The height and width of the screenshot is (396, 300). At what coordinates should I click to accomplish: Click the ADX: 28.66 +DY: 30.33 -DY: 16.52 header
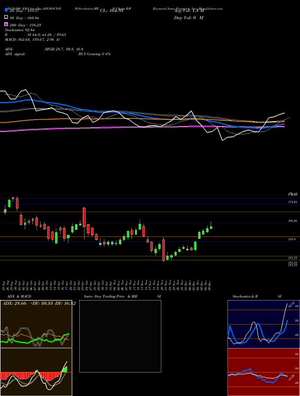click(x=39, y=304)
